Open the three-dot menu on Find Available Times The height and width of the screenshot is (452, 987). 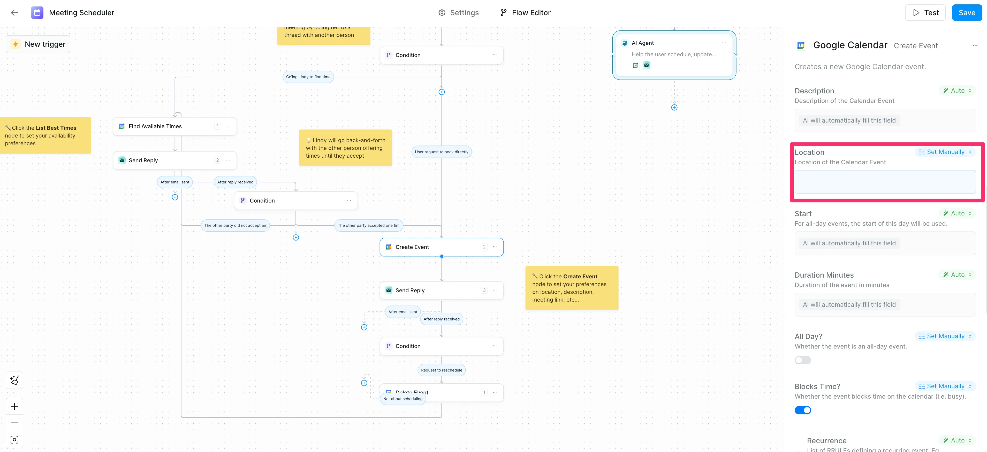(228, 126)
